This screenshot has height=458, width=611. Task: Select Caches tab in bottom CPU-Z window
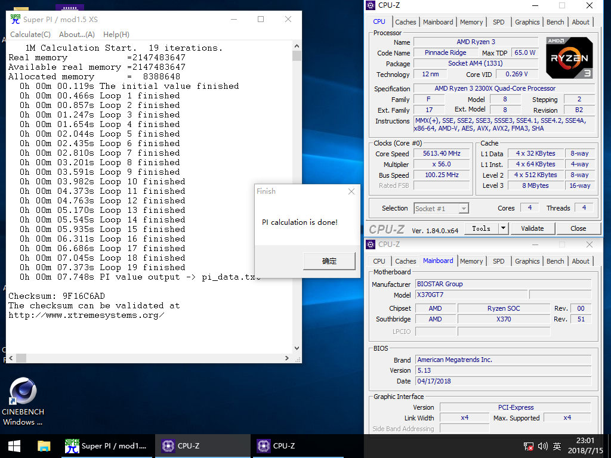[405, 261]
